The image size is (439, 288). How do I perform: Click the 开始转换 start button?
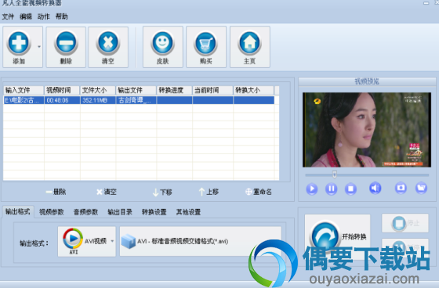coord(337,236)
